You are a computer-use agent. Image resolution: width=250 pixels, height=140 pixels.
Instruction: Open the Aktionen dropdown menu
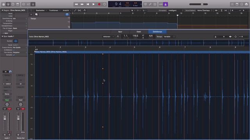[x=108, y=37]
